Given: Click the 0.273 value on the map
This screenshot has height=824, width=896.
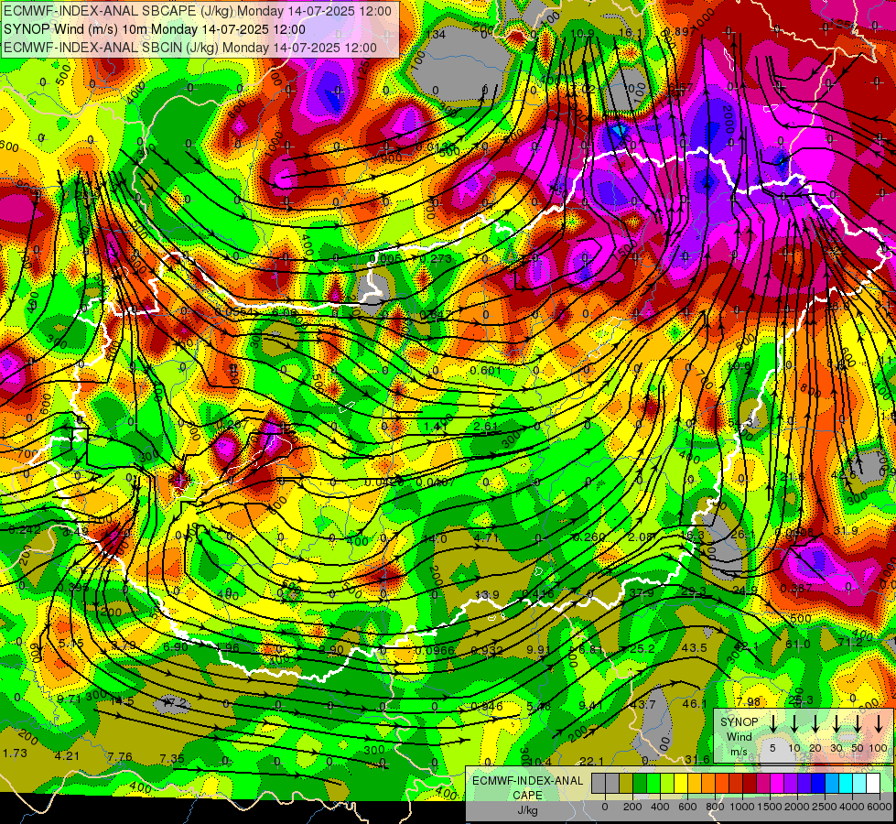Looking at the screenshot, I should (x=436, y=258).
